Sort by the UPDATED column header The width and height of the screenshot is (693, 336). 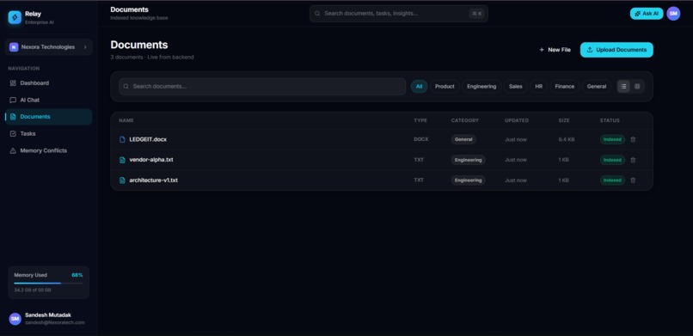coord(517,120)
